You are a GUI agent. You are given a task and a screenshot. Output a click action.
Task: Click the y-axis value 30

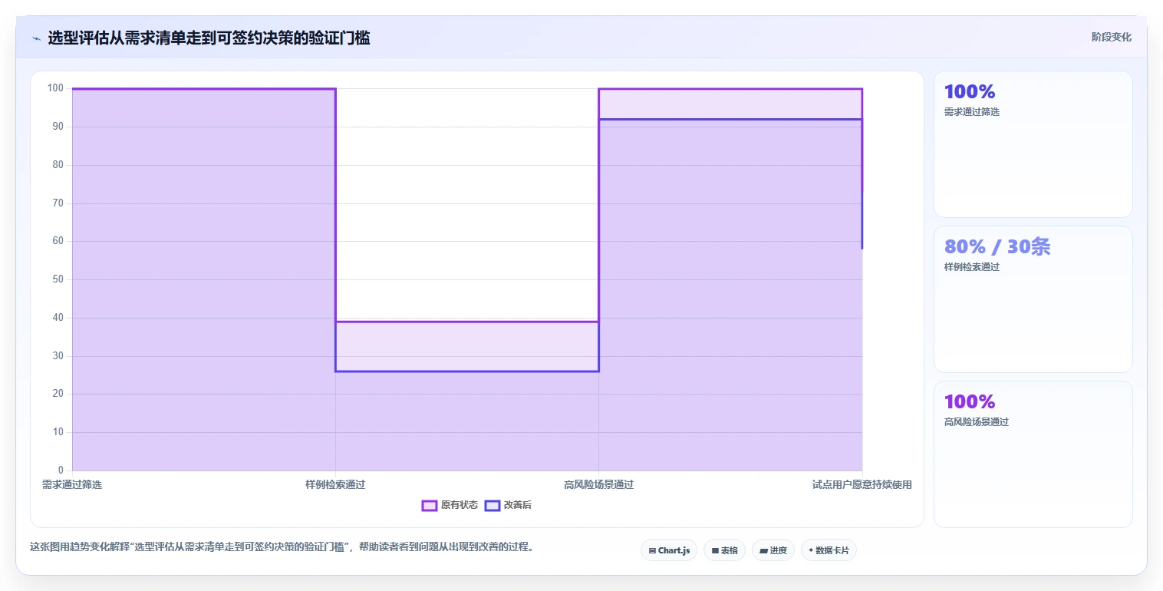[x=58, y=356]
